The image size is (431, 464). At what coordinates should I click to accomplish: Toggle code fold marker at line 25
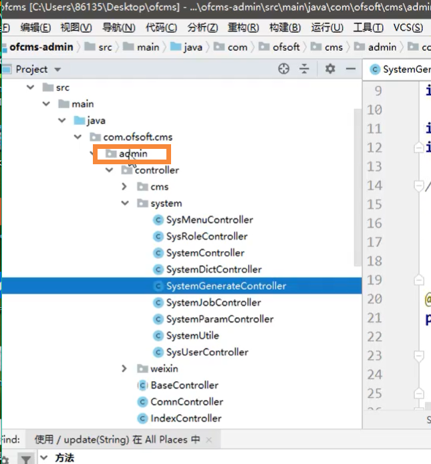[418, 394]
